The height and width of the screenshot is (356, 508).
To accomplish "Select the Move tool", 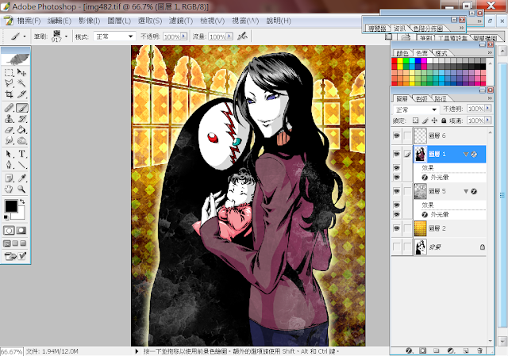I will (21, 72).
